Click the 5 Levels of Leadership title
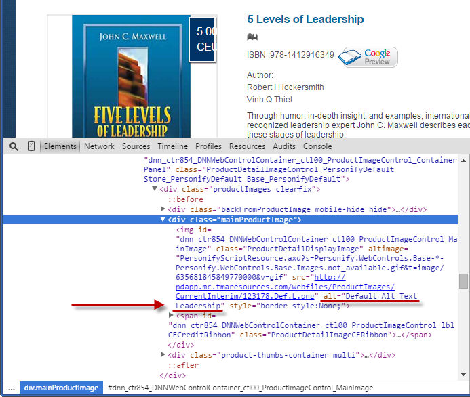This screenshot has height=397, width=470. (x=305, y=19)
